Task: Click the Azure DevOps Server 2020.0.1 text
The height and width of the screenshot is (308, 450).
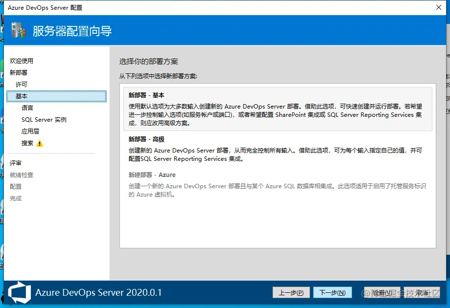Action: [98, 292]
